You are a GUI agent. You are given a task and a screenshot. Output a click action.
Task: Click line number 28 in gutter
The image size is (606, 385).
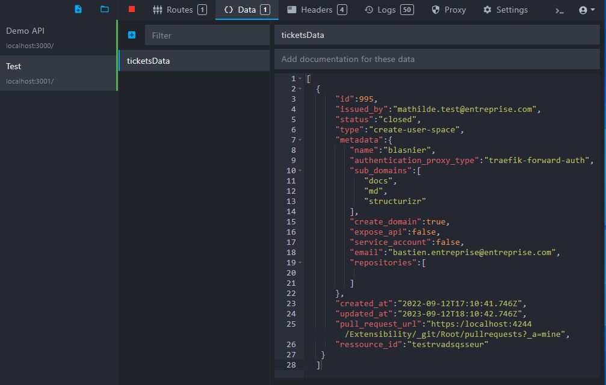[x=291, y=365]
